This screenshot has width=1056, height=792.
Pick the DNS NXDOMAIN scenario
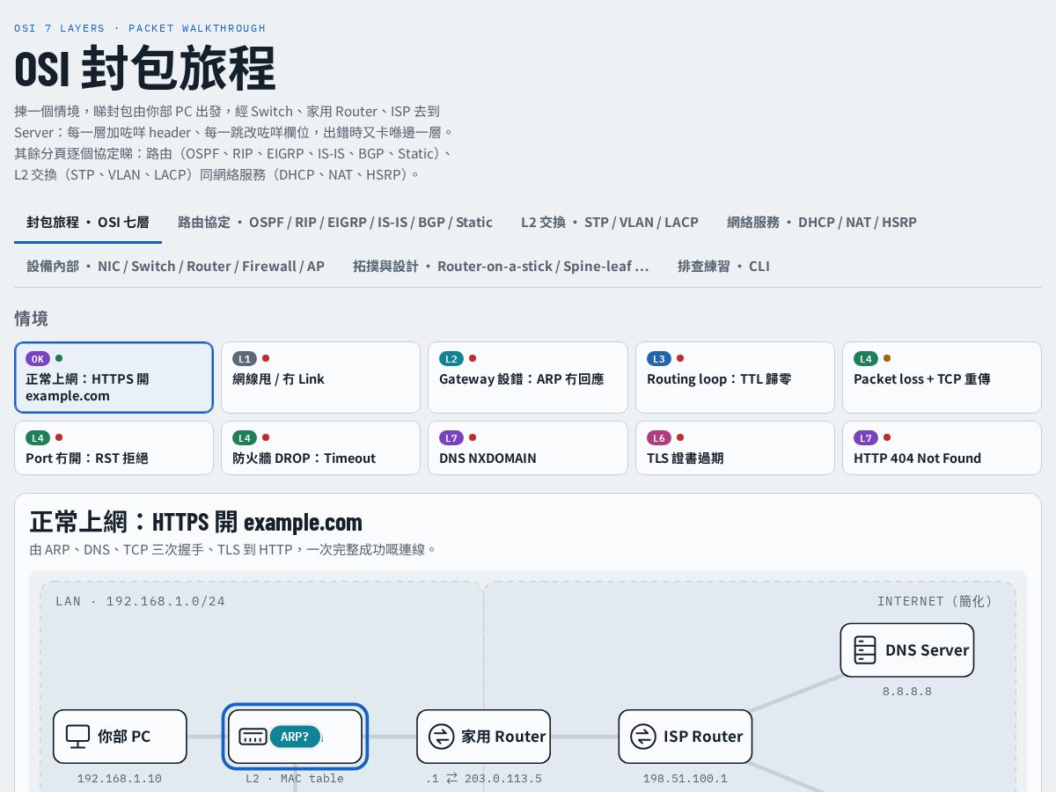tap(528, 448)
